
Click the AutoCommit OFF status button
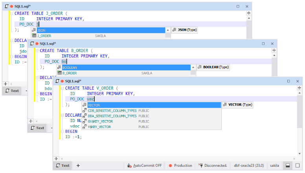coord(144,166)
